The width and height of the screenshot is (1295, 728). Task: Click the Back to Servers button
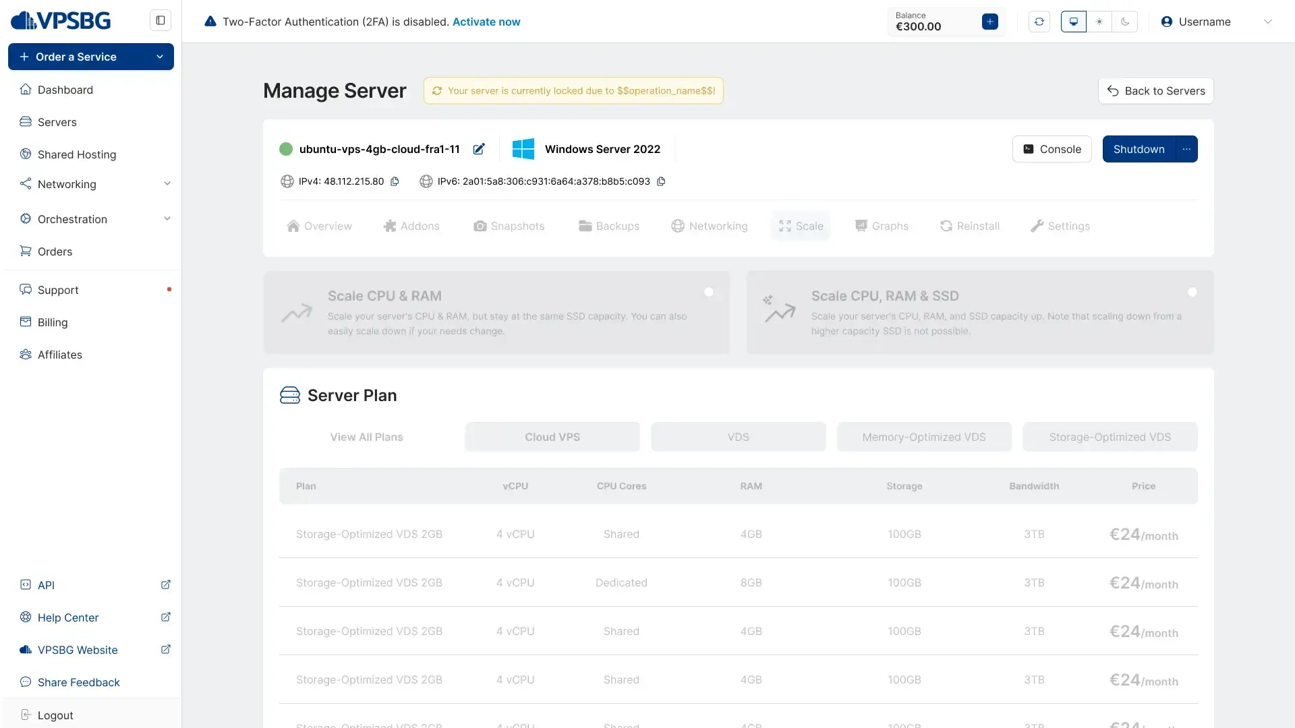coord(1155,91)
